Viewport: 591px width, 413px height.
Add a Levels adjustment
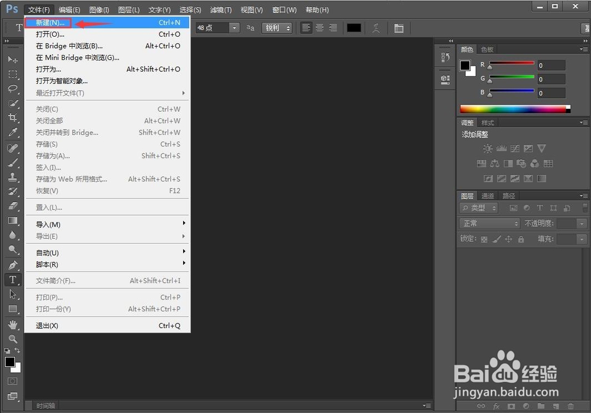pos(501,148)
